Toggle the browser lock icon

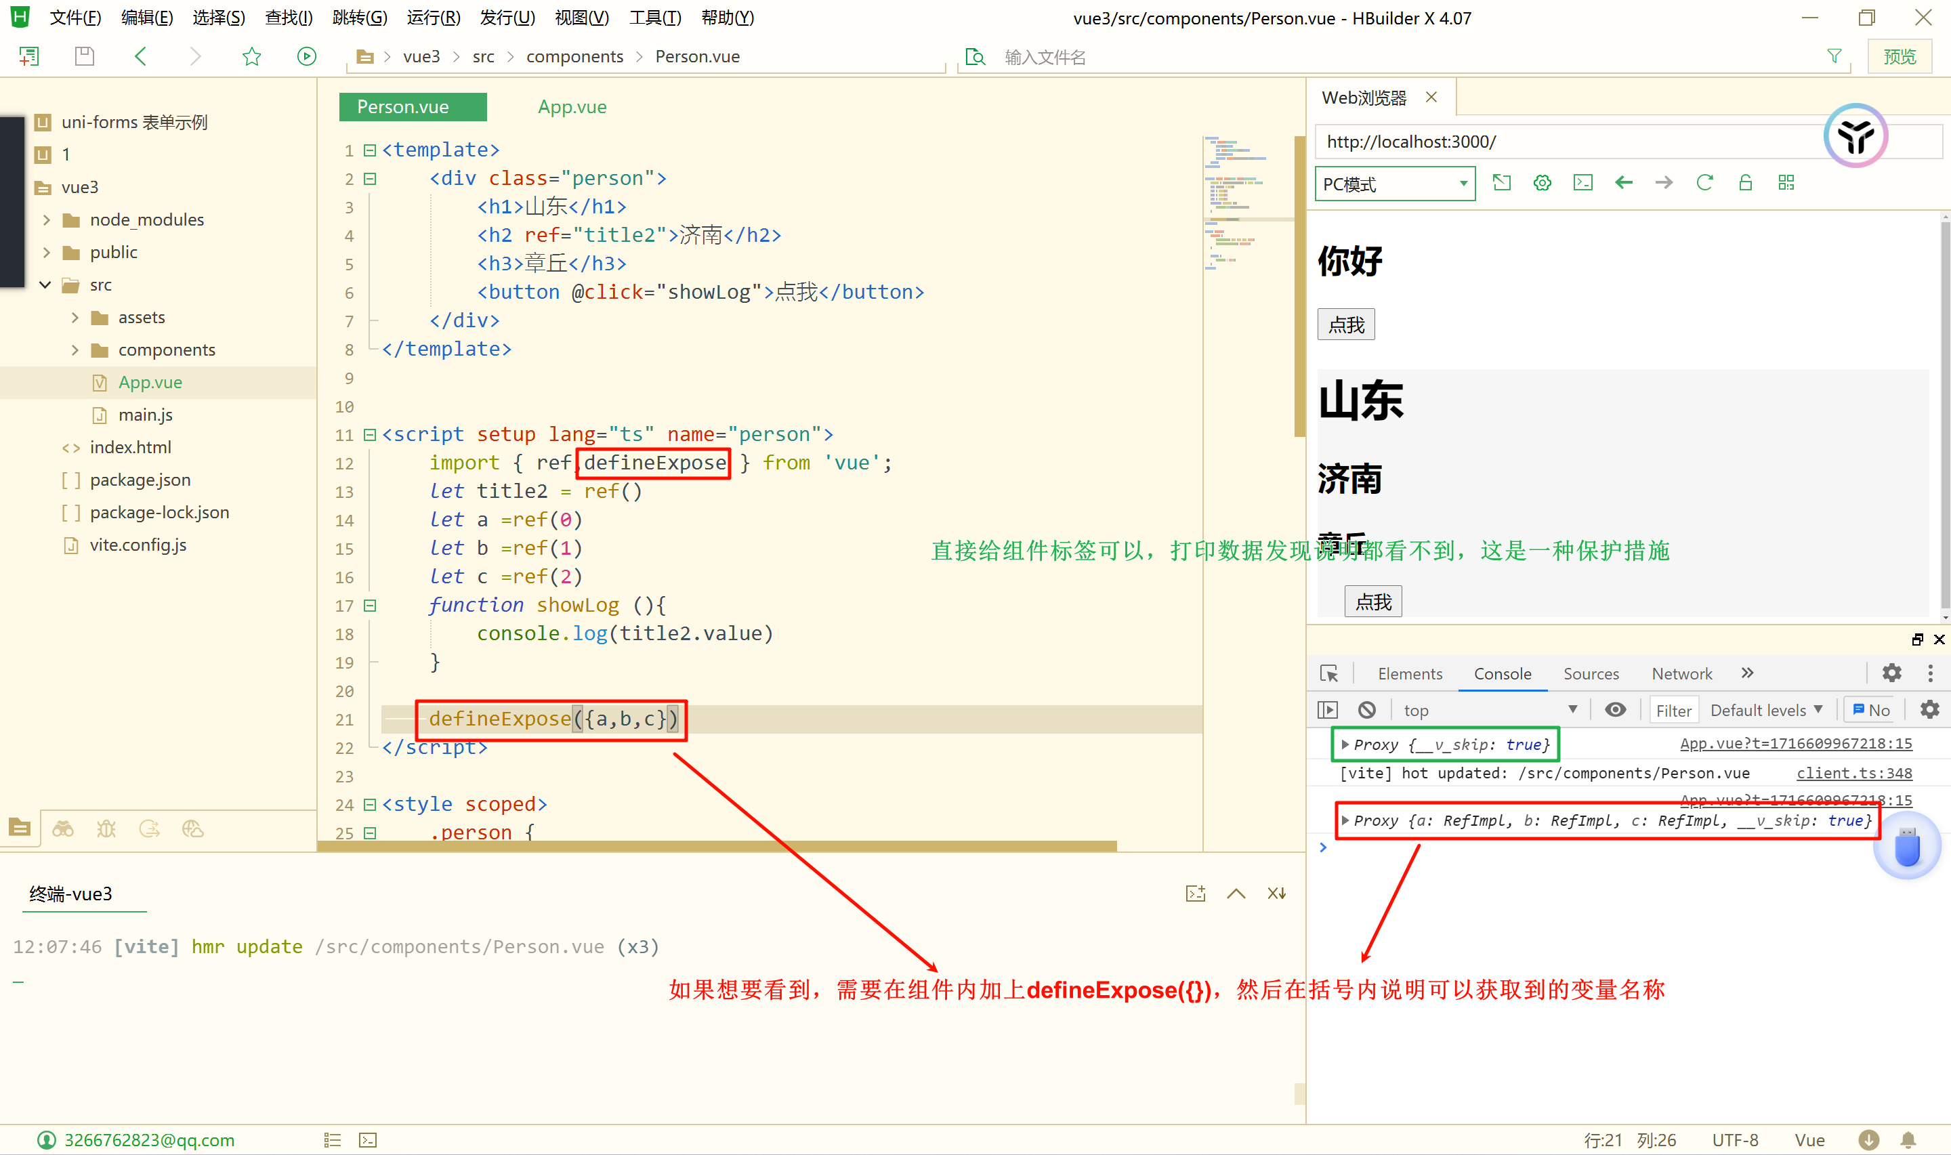coord(1746,183)
